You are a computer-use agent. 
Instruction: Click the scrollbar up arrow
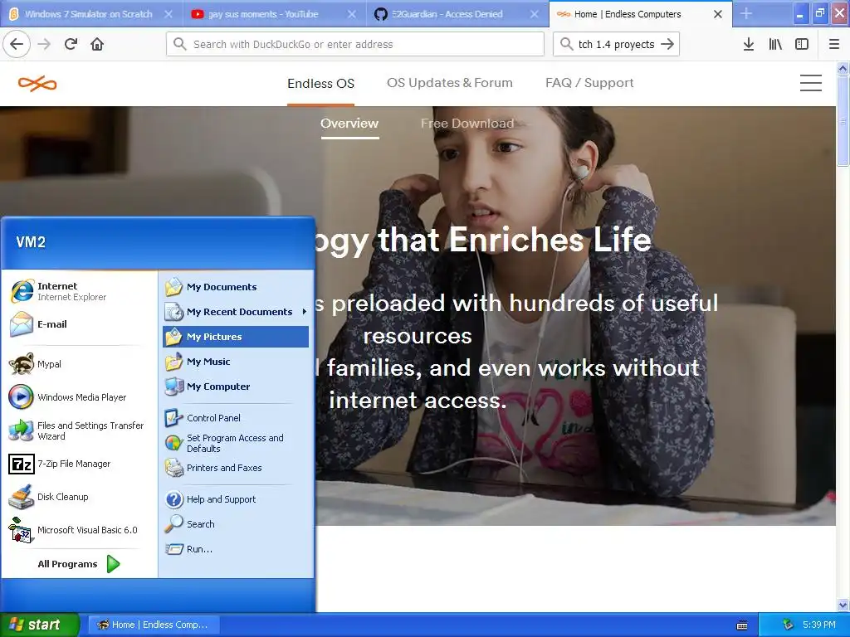(843, 68)
